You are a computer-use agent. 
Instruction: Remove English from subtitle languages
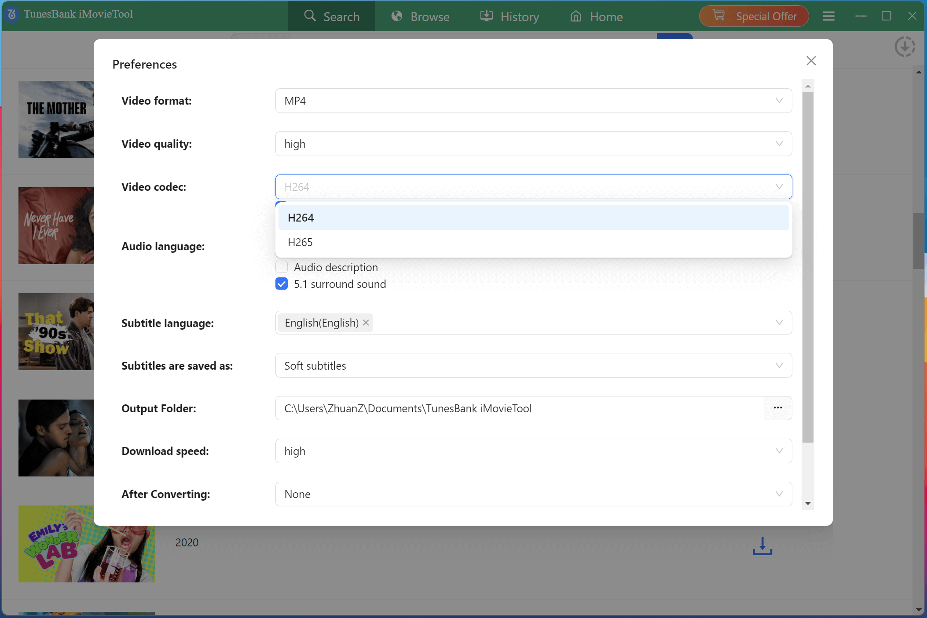pyautogui.click(x=366, y=323)
